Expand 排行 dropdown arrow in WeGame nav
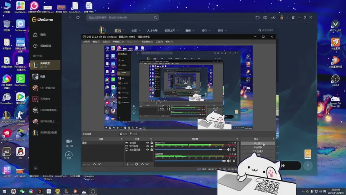The width and height of the screenshot is (346, 195). 210,30
